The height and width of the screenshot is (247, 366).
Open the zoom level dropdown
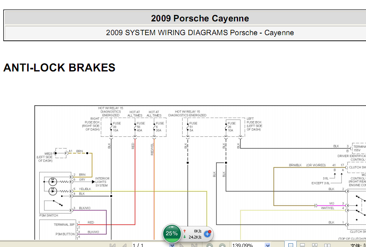268,245
